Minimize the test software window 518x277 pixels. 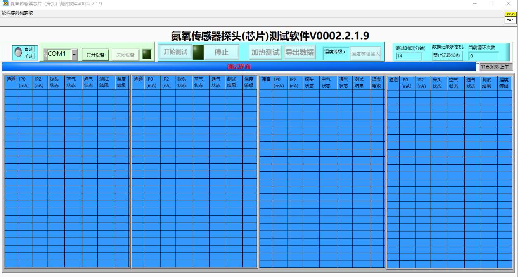pos(475,4)
